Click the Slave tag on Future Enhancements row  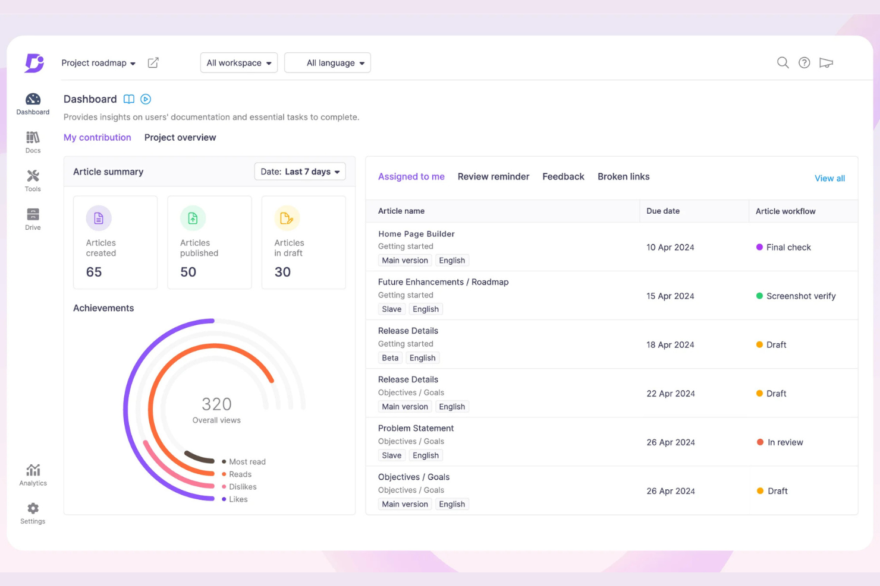392,309
